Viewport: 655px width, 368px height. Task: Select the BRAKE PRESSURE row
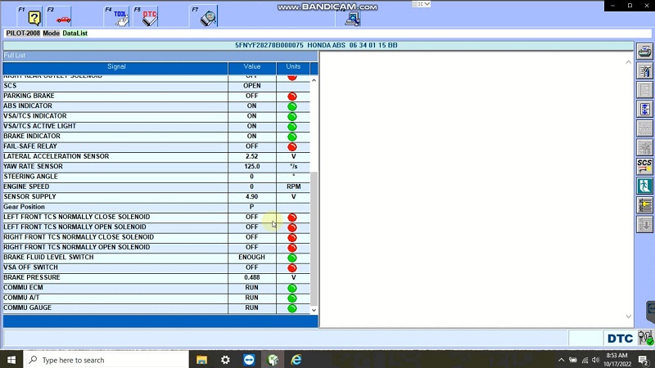pos(156,277)
